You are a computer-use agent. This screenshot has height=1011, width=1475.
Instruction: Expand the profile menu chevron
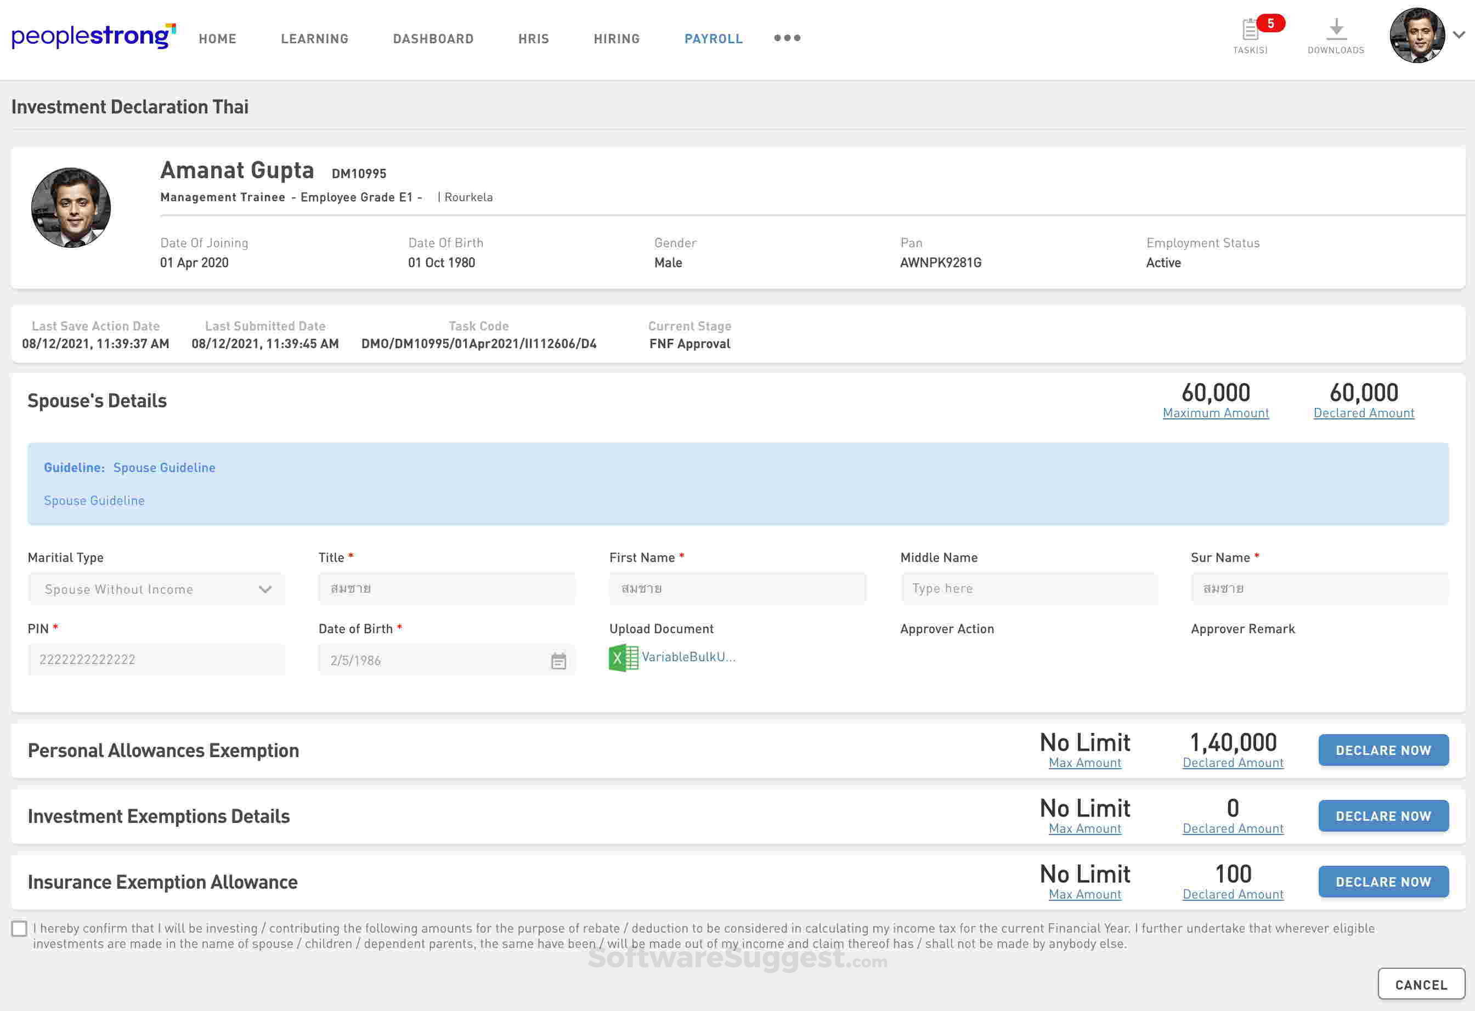tap(1459, 36)
